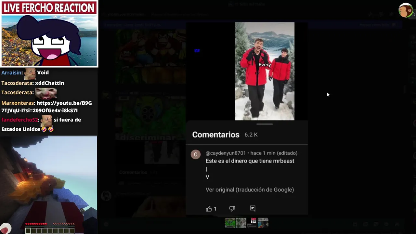Click the fandefercho52 chat username

click(x=19, y=120)
